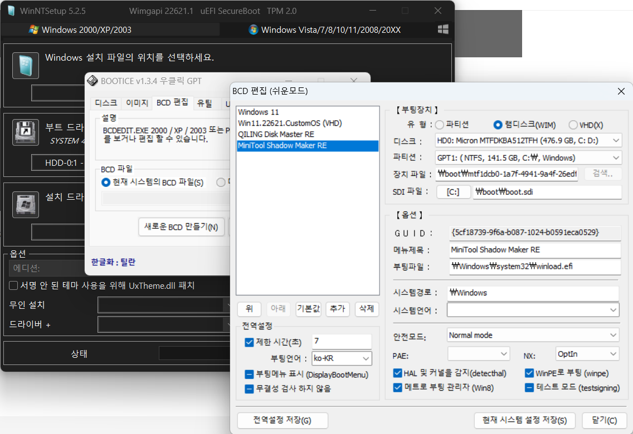Click the timeout value field showing 7
This screenshot has height=434, width=633.
coord(342,341)
